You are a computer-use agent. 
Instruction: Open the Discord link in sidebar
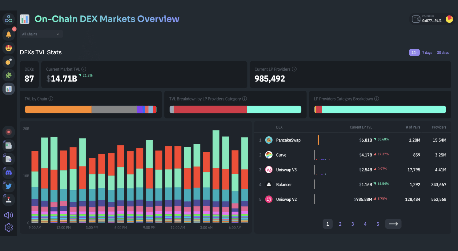coord(9,173)
